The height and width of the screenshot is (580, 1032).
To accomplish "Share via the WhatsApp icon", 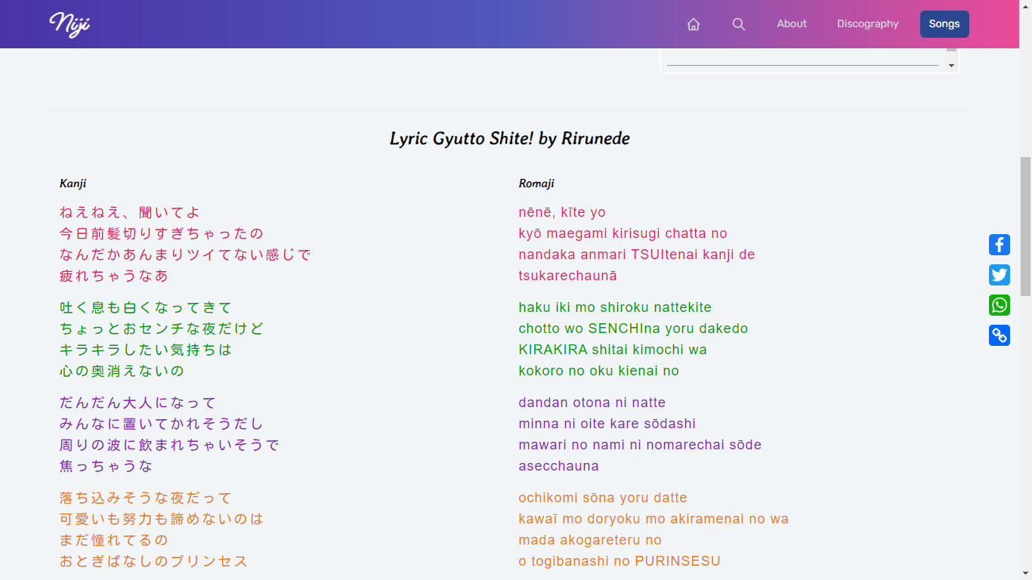I will [1000, 305].
